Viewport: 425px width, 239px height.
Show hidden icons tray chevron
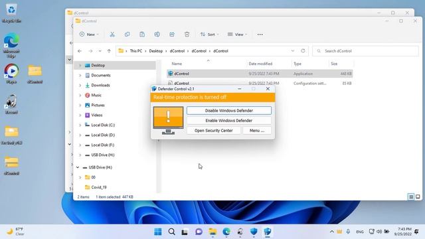332,232
